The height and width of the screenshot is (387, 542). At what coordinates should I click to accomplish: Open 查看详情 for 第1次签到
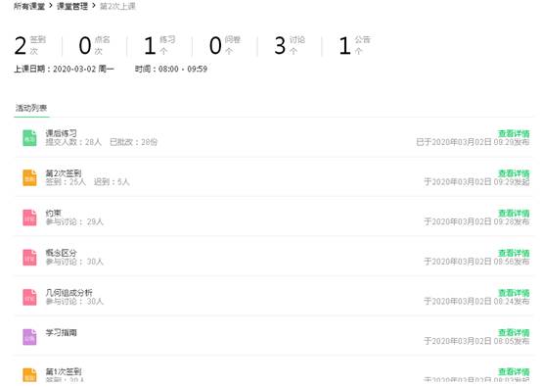pyautogui.click(x=514, y=371)
